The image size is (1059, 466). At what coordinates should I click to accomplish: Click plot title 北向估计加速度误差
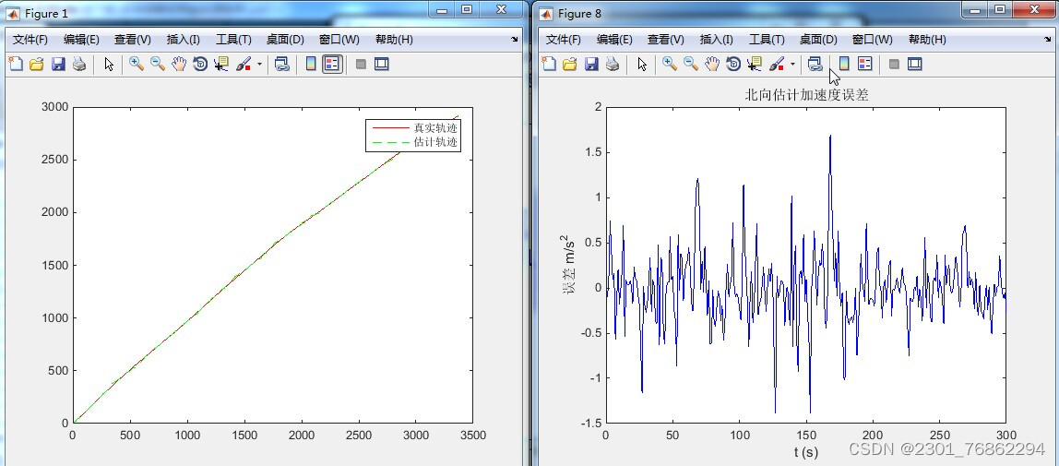(806, 95)
